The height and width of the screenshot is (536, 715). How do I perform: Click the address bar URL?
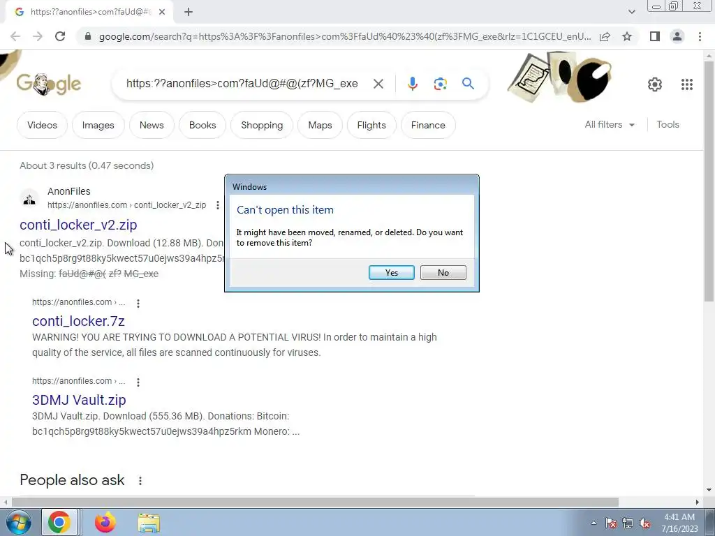345,36
